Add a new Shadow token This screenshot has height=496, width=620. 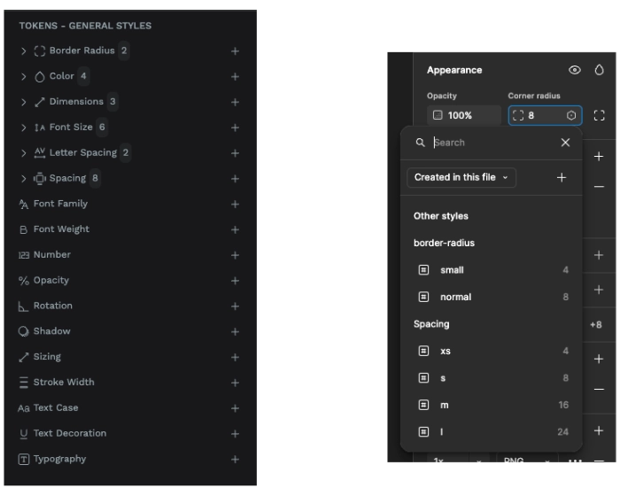(235, 331)
